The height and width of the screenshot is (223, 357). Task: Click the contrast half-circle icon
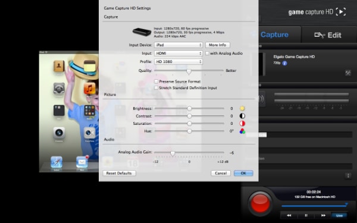coord(242,116)
